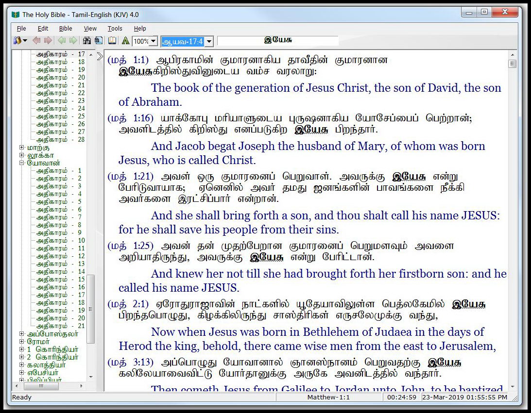Click the verse pane scroll down arrow

pyautogui.click(x=513, y=387)
